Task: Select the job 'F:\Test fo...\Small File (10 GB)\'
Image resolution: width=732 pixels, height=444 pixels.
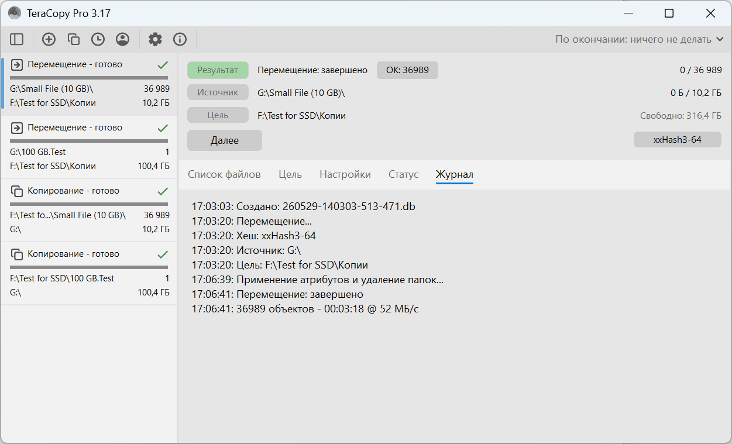Action: [89, 210]
